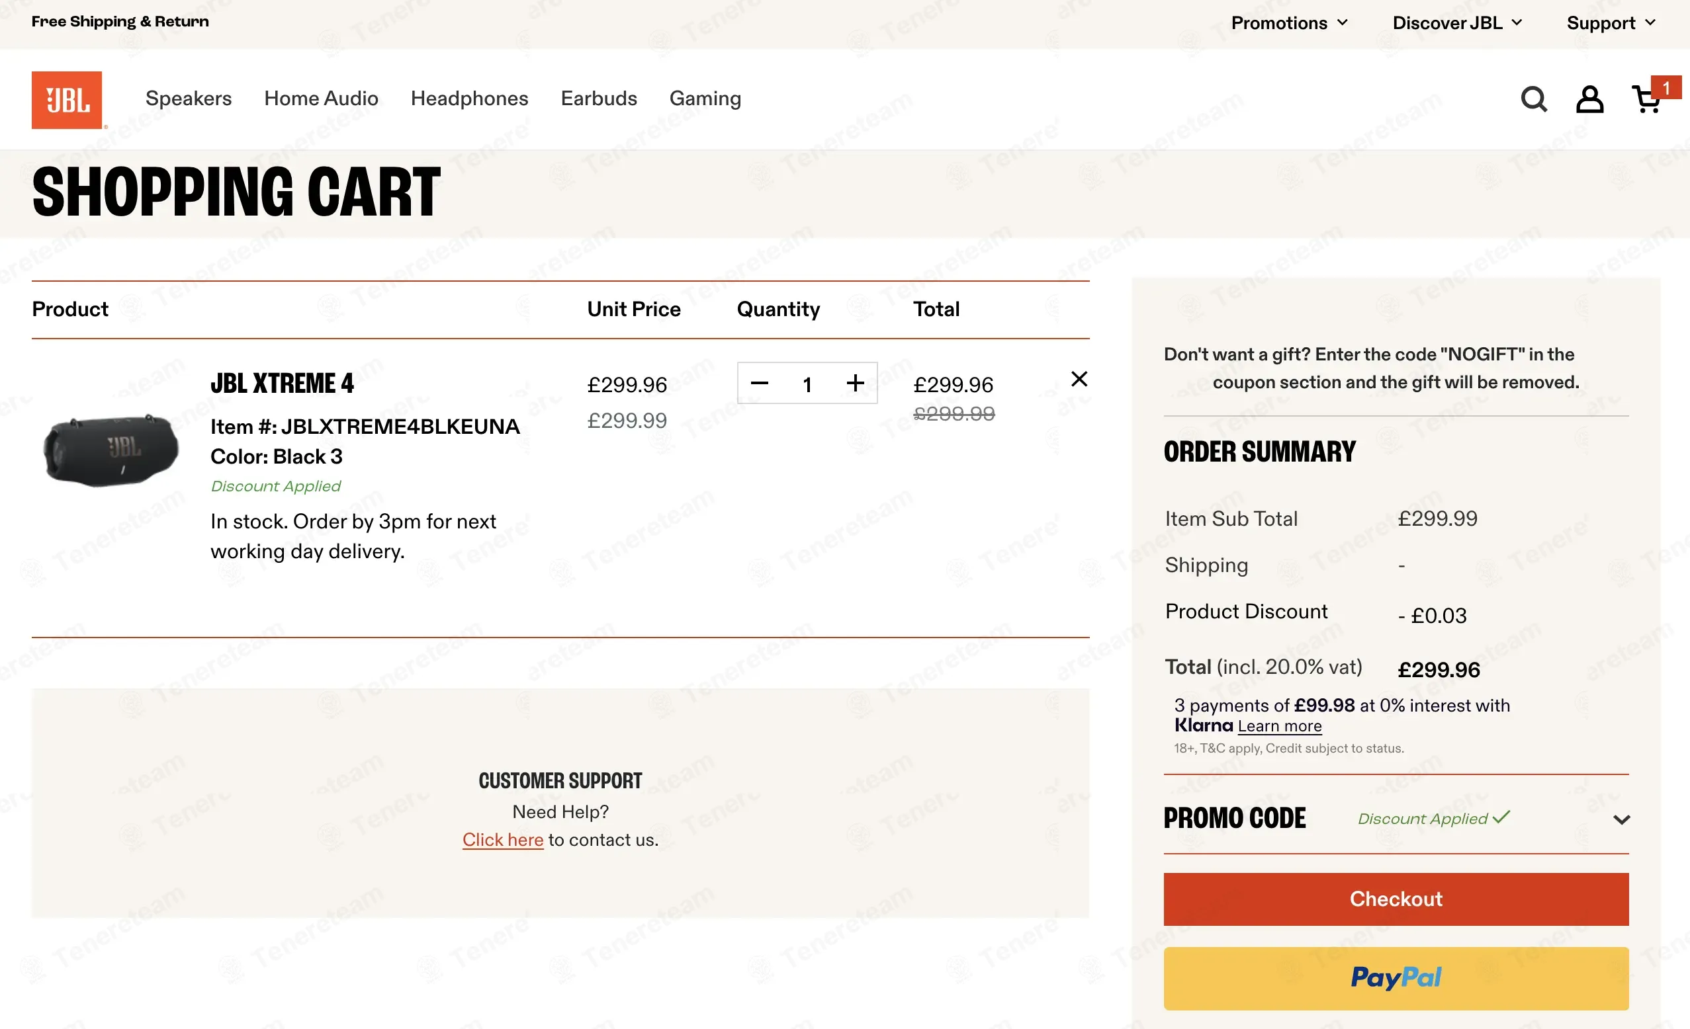Viewport: 1690px width, 1029px height.
Task: Click the quantity value field
Action: click(807, 384)
